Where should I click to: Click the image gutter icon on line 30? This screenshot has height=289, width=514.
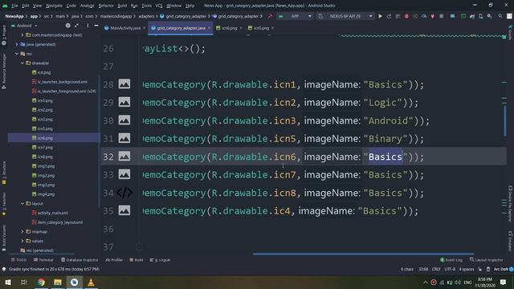coord(124,120)
